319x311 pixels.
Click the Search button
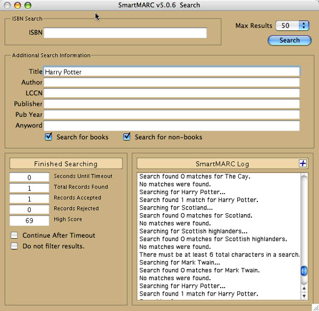(x=289, y=40)
